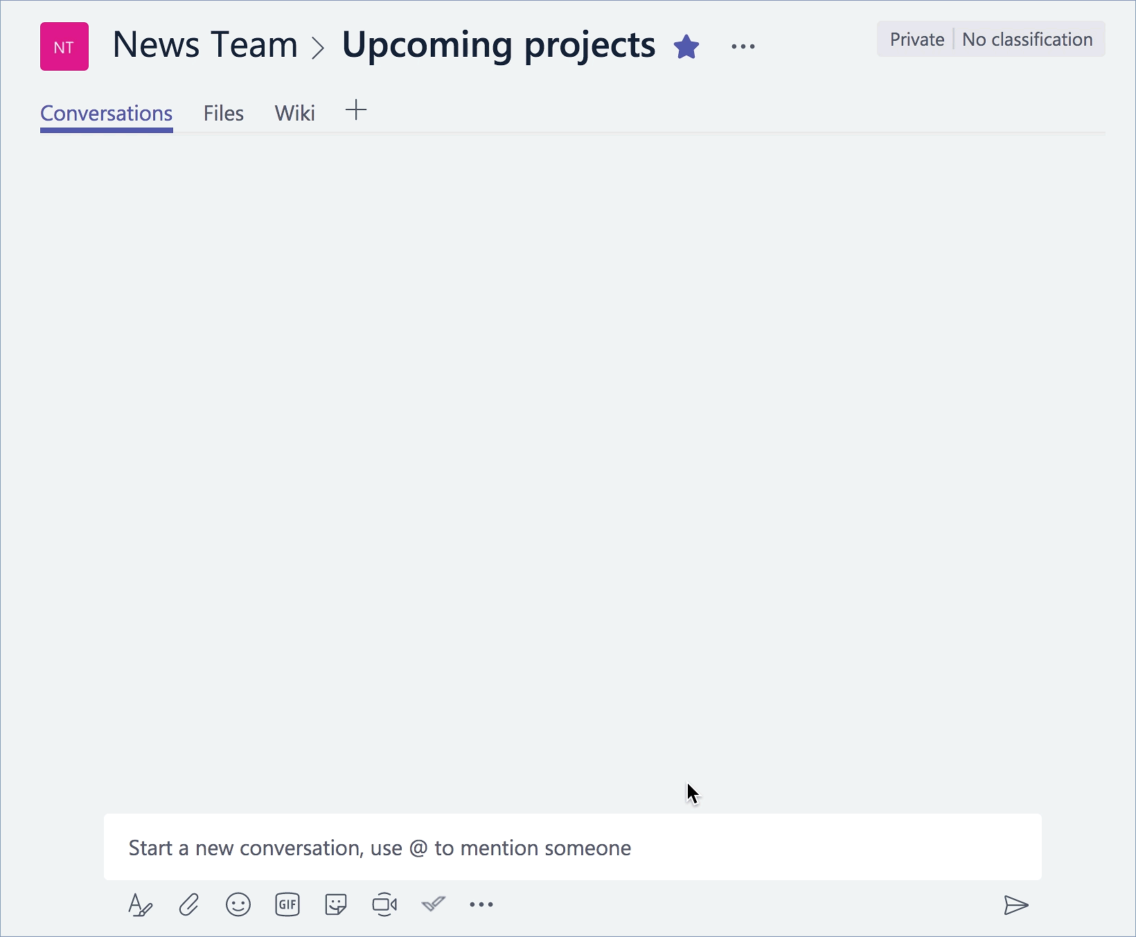Open the channel more options ellipsis

743,47
